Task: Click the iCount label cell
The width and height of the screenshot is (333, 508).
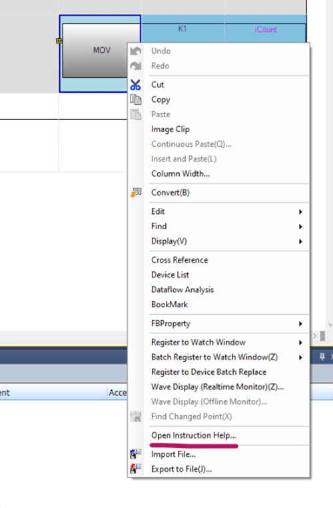Action: point(265,29)
